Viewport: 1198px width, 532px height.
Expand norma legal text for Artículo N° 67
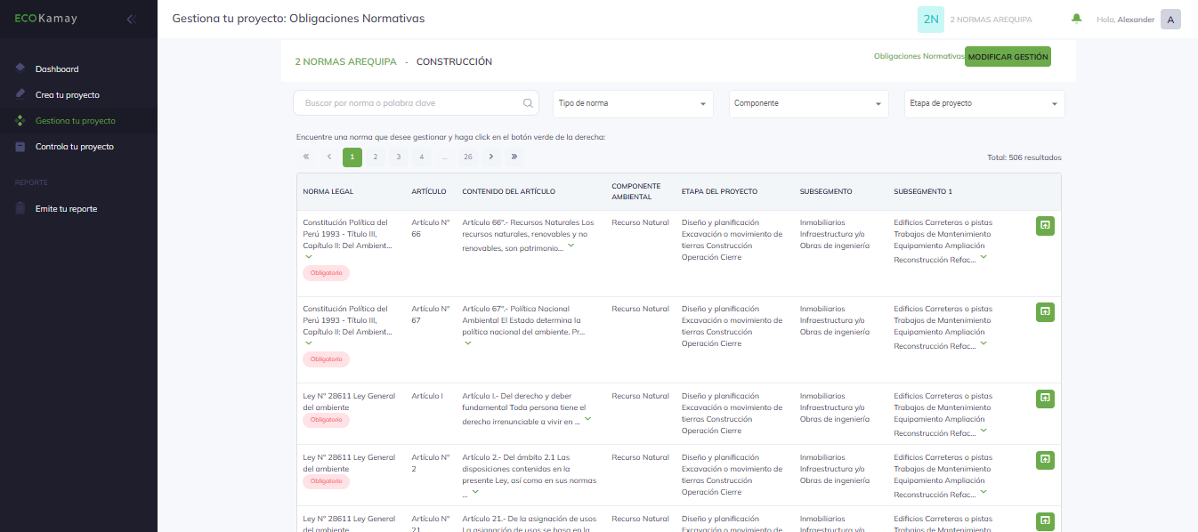tap(309, 343)
